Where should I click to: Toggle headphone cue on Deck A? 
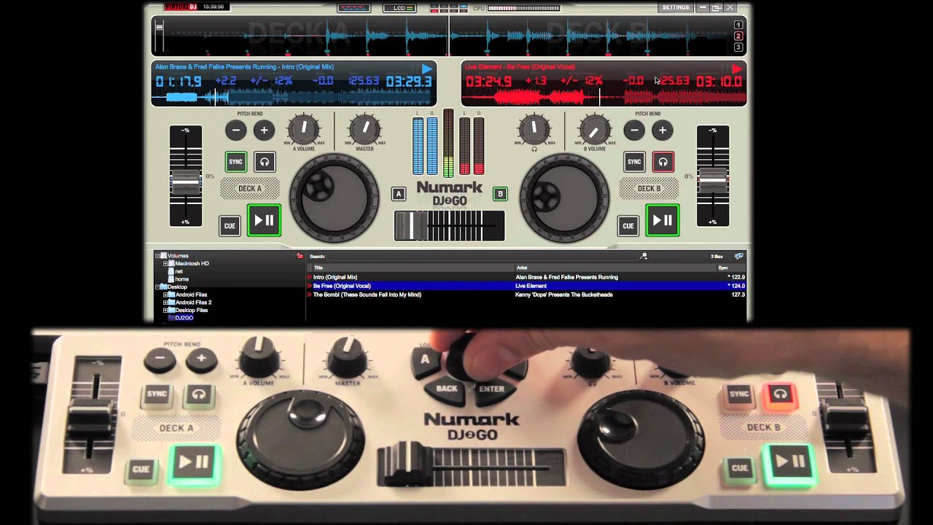point(265,162)
